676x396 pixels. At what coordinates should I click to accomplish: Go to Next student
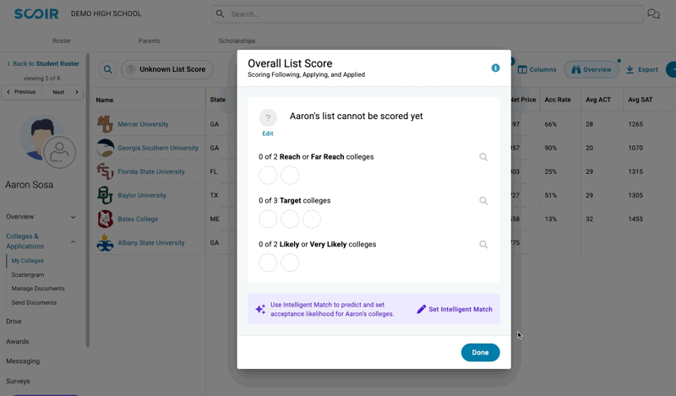click(x=63, y=92)
